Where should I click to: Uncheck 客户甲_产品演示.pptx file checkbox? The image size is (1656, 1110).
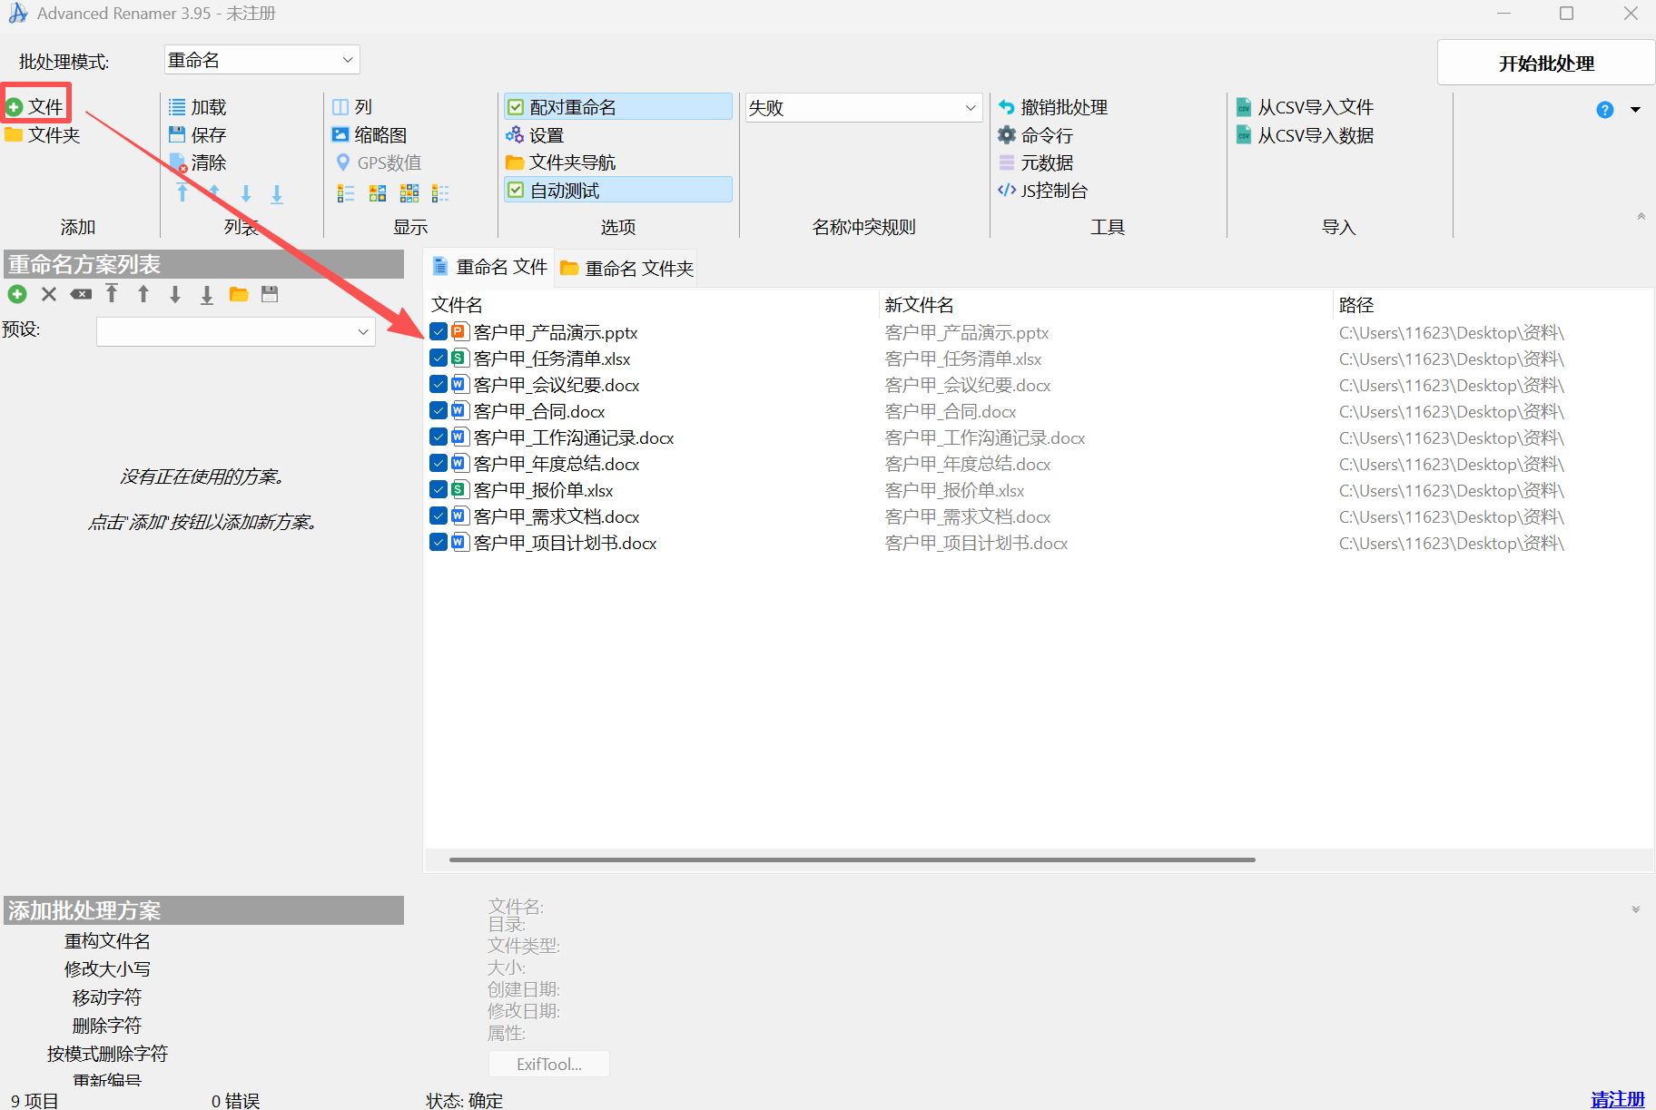tap(439, 332)
